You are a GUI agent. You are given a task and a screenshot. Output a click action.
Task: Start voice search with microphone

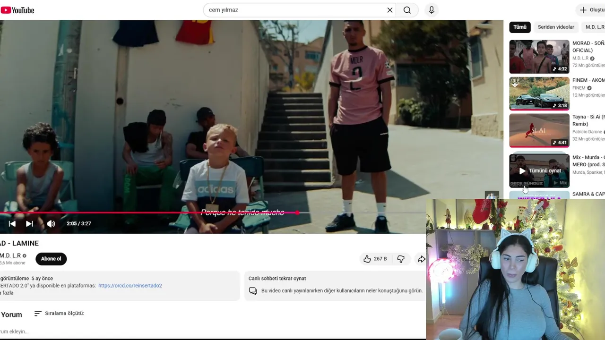pos(431,10)
